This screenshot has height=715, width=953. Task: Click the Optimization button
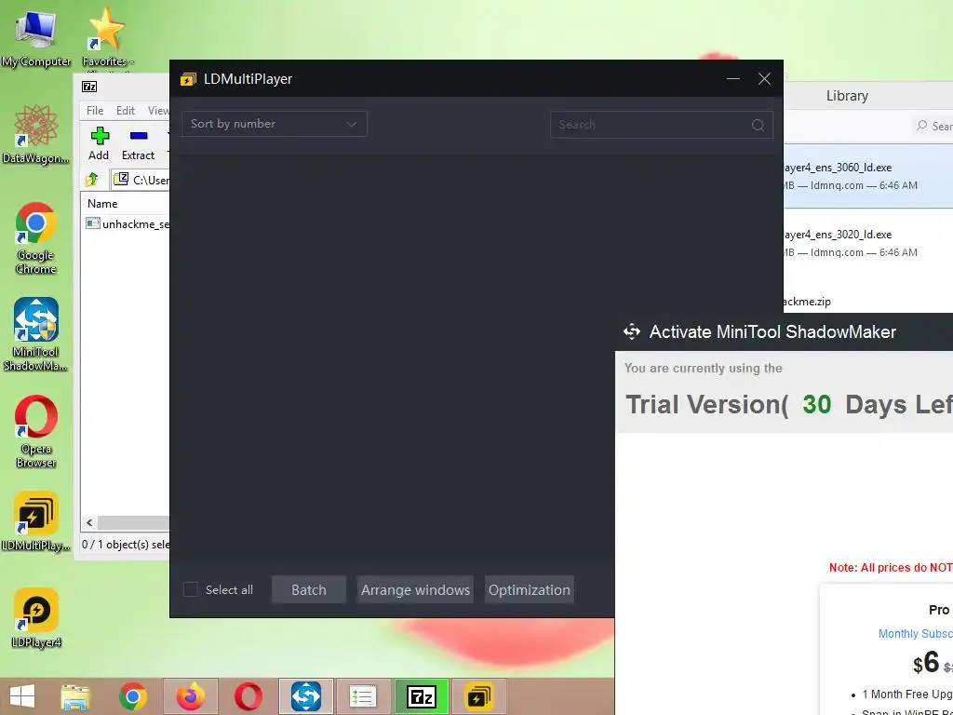click(530, 589)
